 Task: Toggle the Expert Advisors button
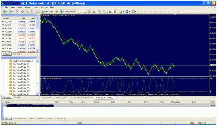click(x=68, y=11)
